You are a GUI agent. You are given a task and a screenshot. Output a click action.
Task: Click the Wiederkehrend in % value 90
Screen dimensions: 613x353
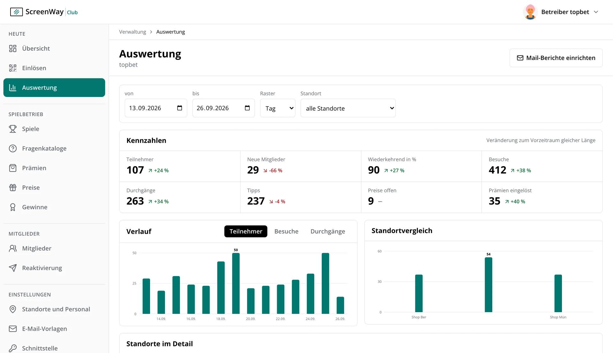point(374,170)
